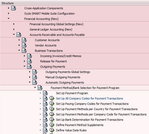
Task: Select Set Up Bank Determination text
Action: click(90, 120)
